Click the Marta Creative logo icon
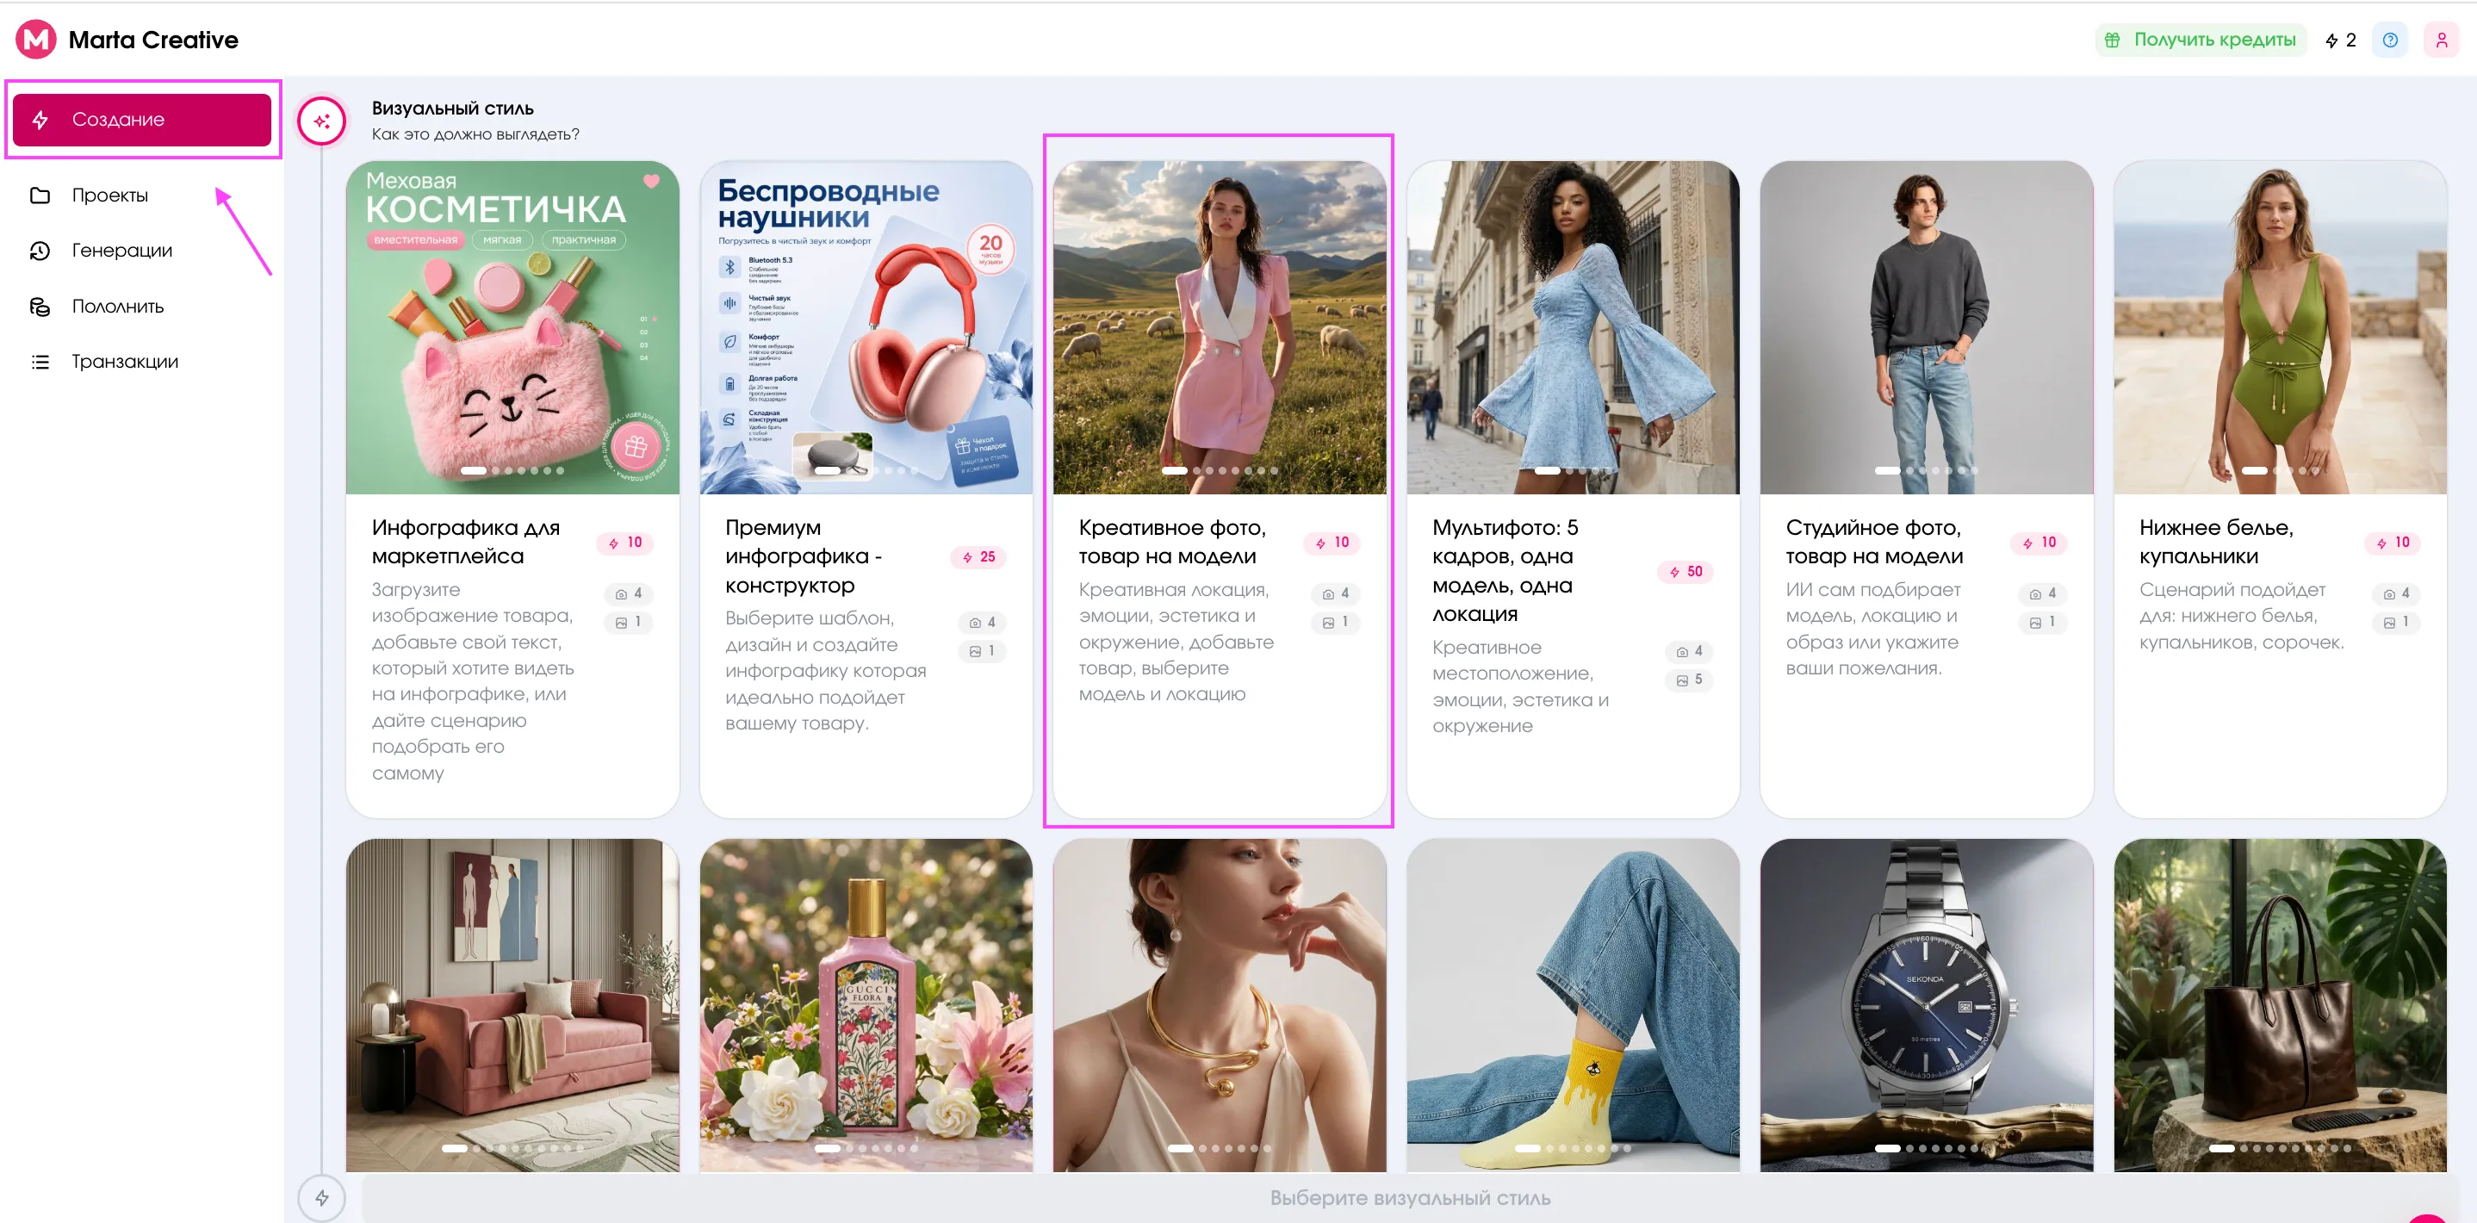The width and height of the screenshot is (2477, 1223). coord(35,40)
